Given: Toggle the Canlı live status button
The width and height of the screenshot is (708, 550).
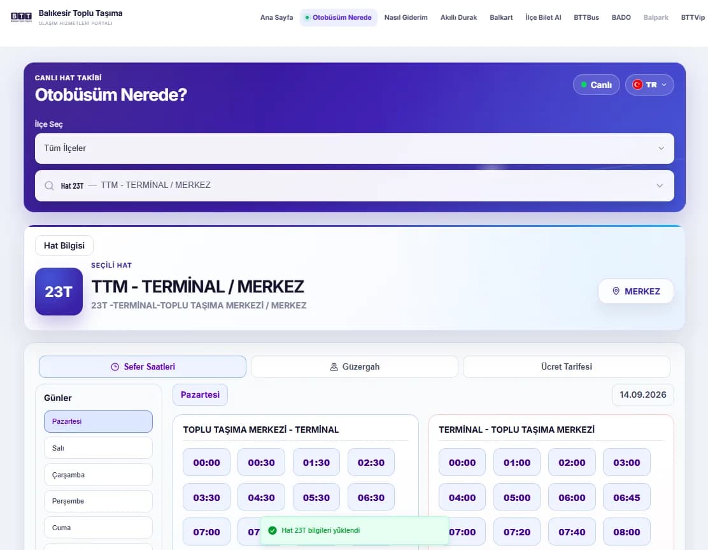Looking at the screenshot, I should (596, 85).
